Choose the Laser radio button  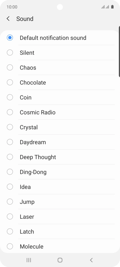pyautogui.click(x=10, y=216)
